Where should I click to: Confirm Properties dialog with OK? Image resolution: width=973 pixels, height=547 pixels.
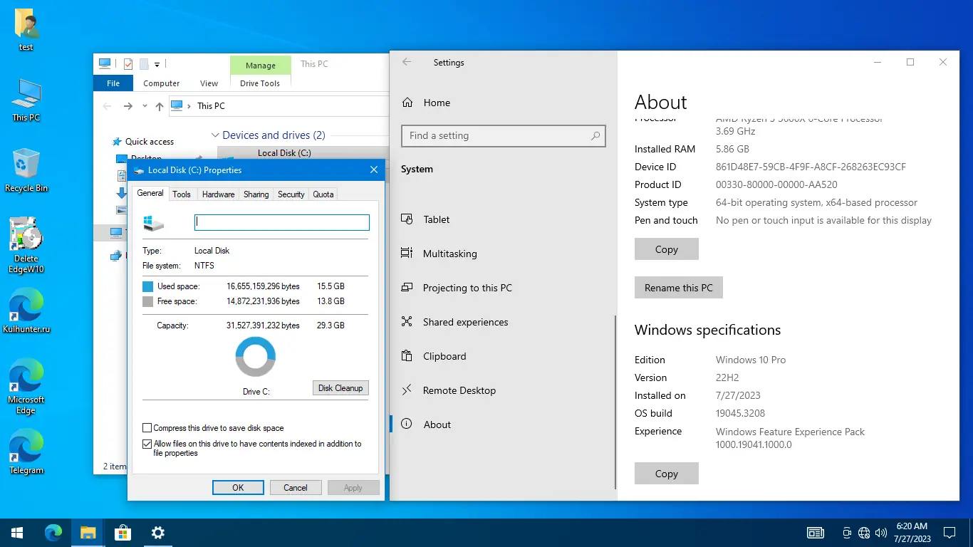coord(238,488)
